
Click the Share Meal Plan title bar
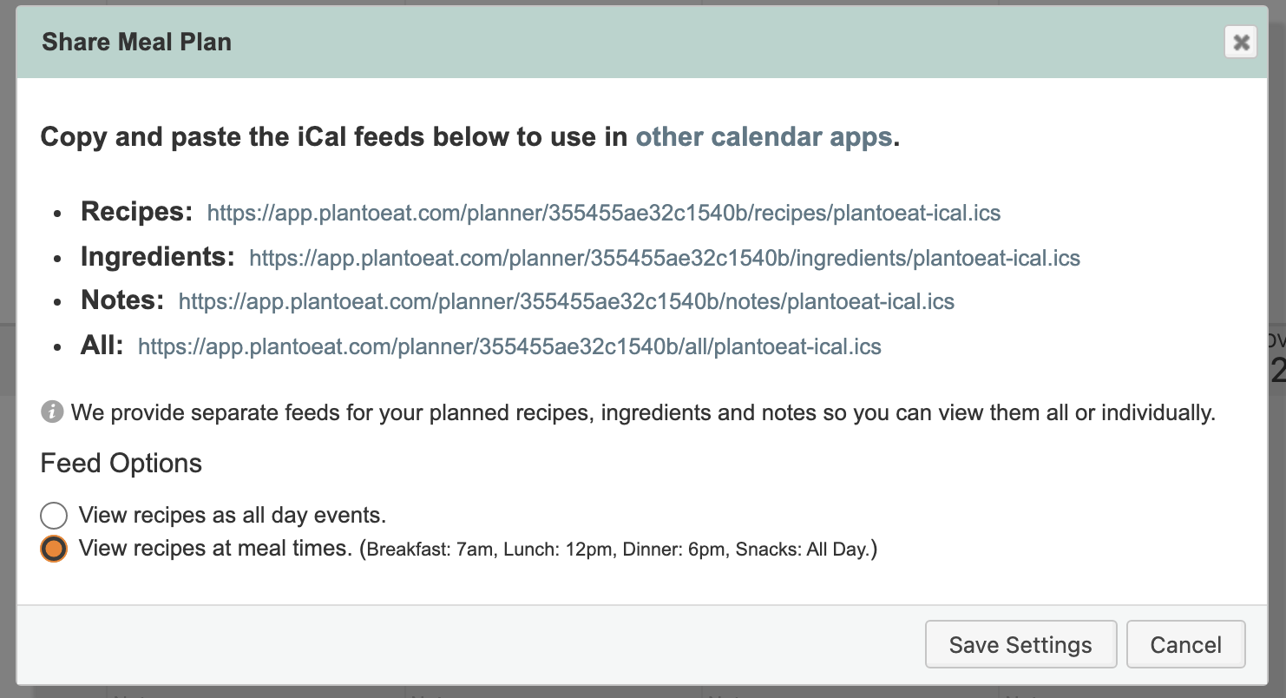642,43
